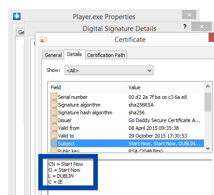
Task: Click the C = IE line
Action: point(56,182)
